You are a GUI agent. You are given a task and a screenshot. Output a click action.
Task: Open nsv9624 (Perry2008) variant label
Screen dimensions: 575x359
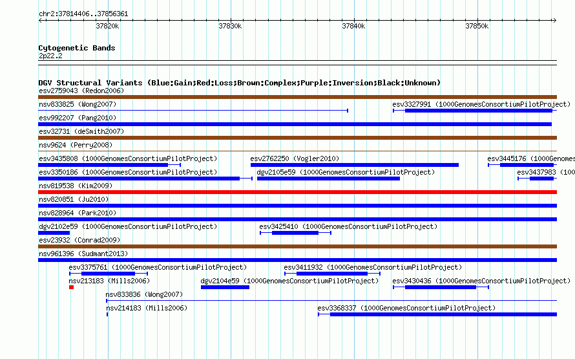(76, 145)
